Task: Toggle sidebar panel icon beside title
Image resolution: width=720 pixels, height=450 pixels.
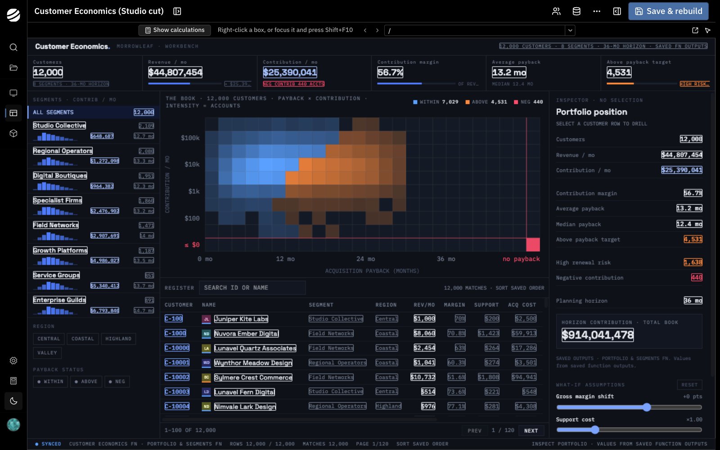Action: tap(177, 11)
